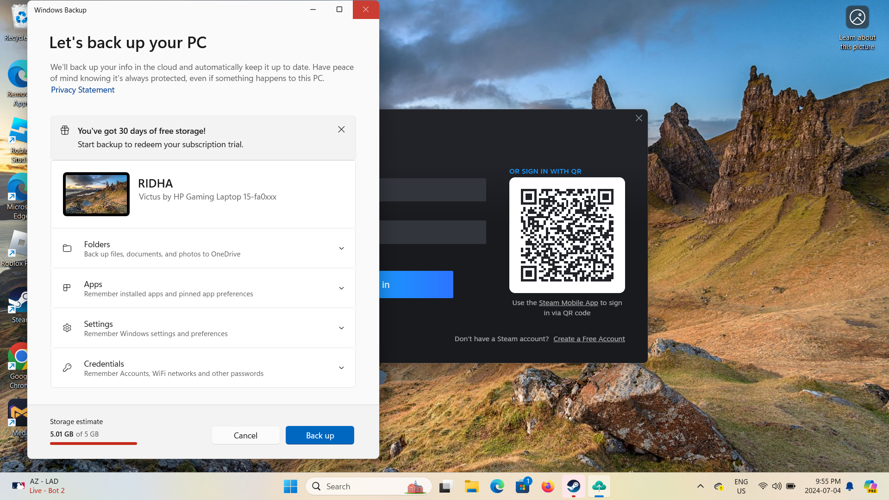
Task: Select the Roblox Studio desktop shortcut
Action: pyautogui.click(x=18, y=140)
